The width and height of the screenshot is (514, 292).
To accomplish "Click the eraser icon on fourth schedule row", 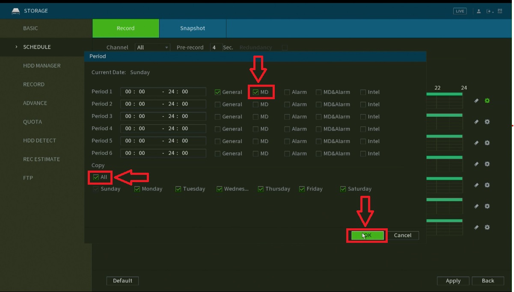I will point(476,164).
